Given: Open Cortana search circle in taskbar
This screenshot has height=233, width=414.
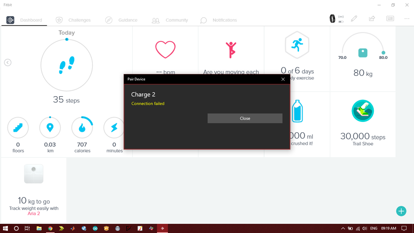Looking at the screenshot, I should (16, 228).
